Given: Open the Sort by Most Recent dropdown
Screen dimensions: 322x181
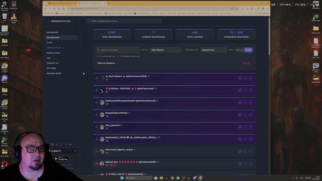Looking at the screenshot, I should click(166, 50).
